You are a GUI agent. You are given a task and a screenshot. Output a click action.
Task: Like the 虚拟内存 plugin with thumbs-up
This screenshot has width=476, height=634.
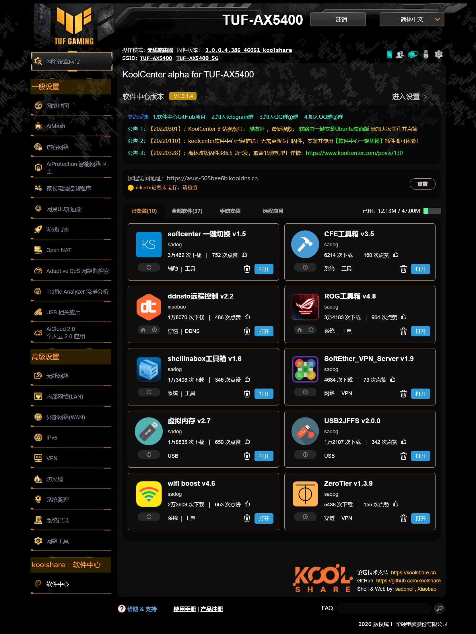(247, 442)
